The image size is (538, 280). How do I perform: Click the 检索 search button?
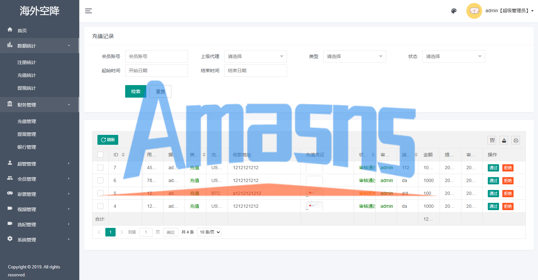(x=136, y=91)
